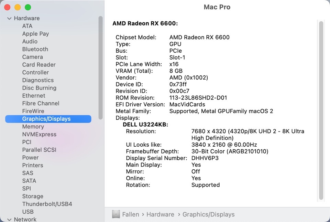The height and width of the screenshot is (222, 330).
Task: Select the highlighted Graphics/Displays row
Action: click(48, 119)
